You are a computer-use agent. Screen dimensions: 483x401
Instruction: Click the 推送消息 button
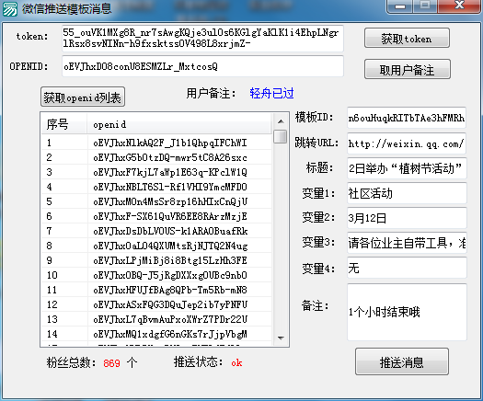[402, 361]
